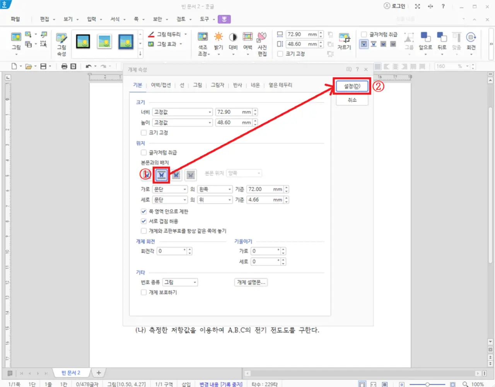The height and width of the screenshot is (387, 495).
Task: Uncheck 세로 겹침 허용
Action: point(143,221)
